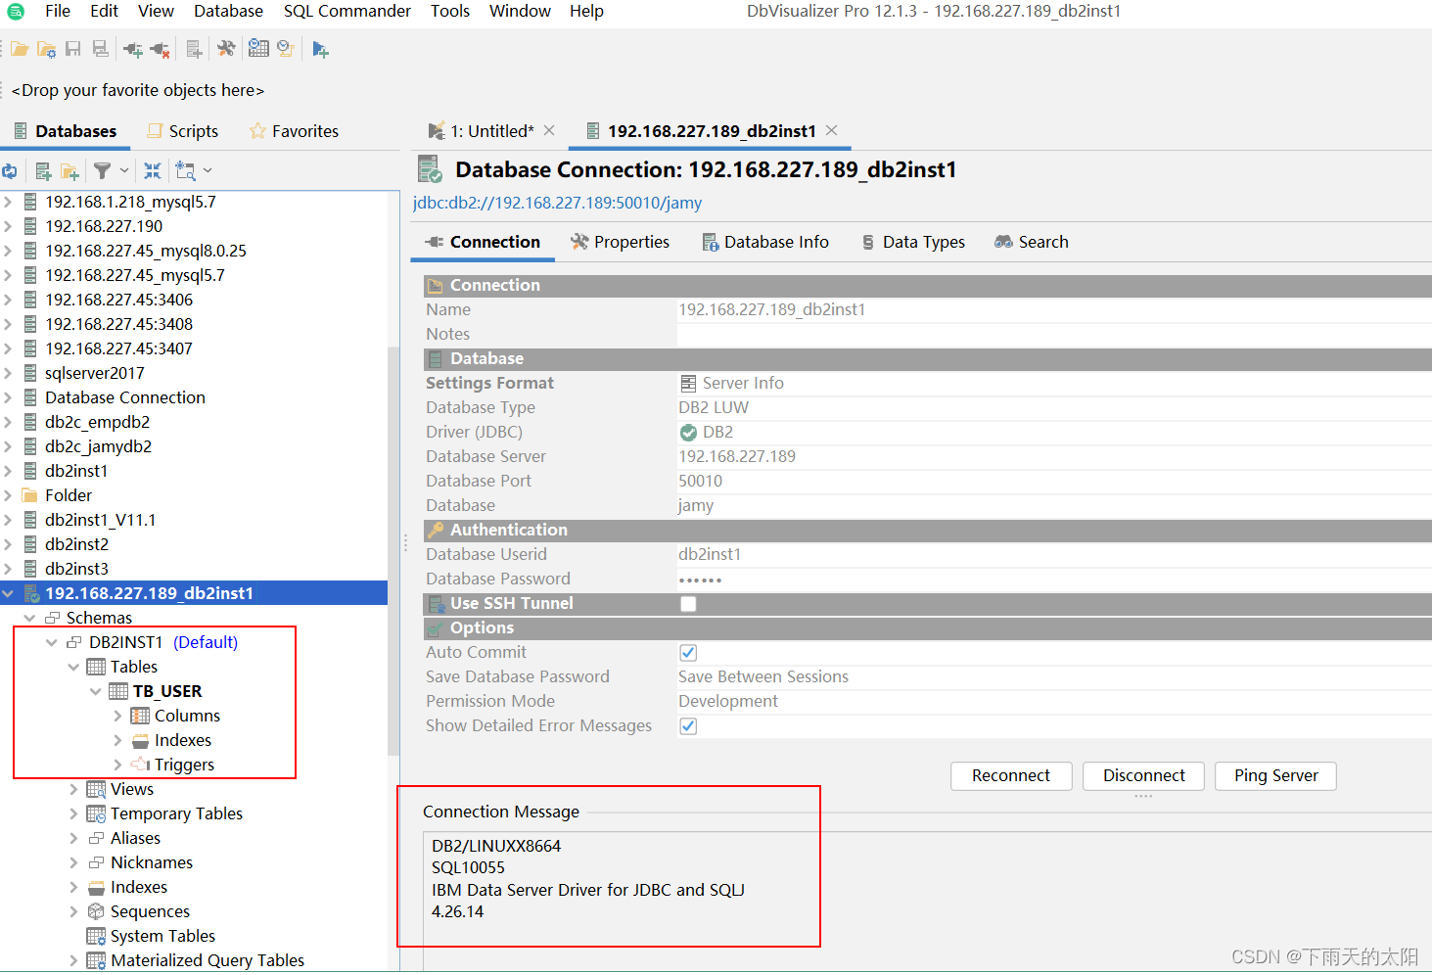Viewport: 1432px width, 975px height.
Task: Click the Folder node icon in tree
Action: [x=29, y=495]
